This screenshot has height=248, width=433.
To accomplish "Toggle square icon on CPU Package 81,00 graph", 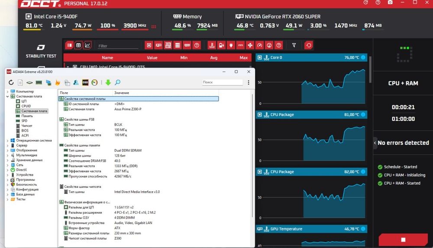I will click(259, 115).
